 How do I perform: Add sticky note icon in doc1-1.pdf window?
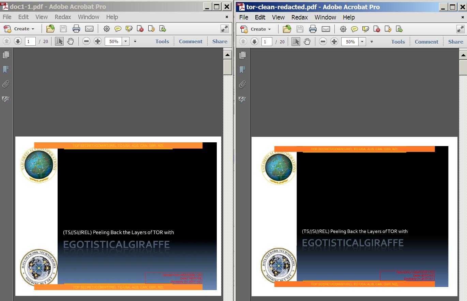118,29
